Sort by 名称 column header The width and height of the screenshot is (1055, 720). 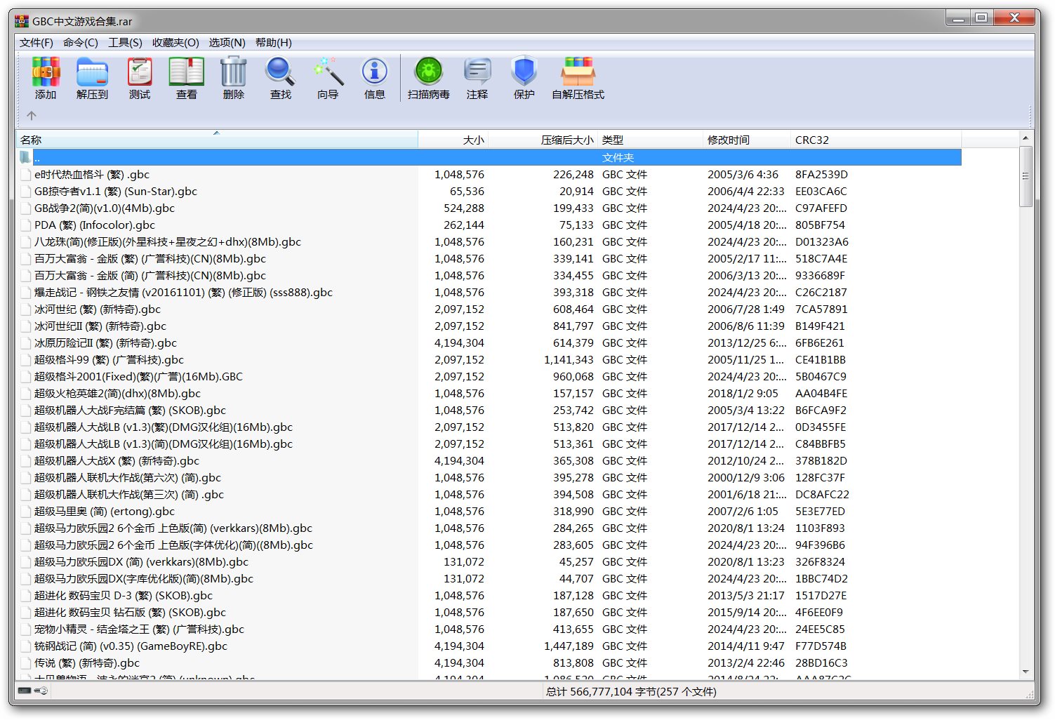(x=217, y=140)
